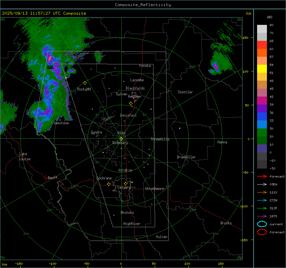This screenshot has width=286, height=268.
Task: Click the dark green 20 dBZ swatch
Action: point(262,141)
